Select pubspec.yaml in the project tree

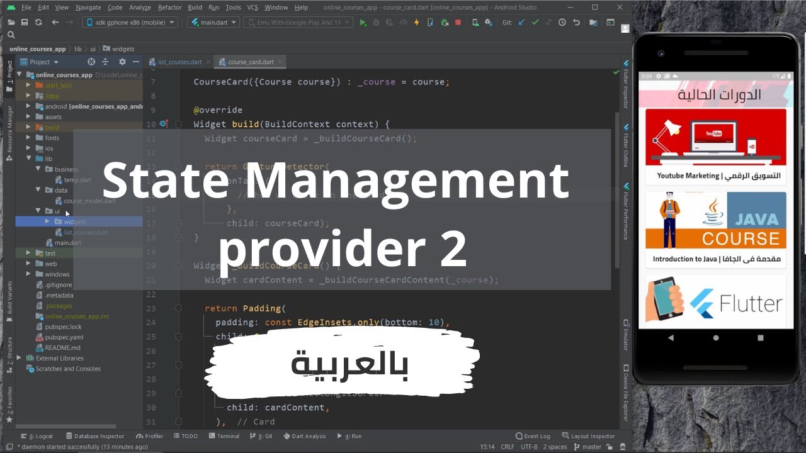tap(64, 337)
